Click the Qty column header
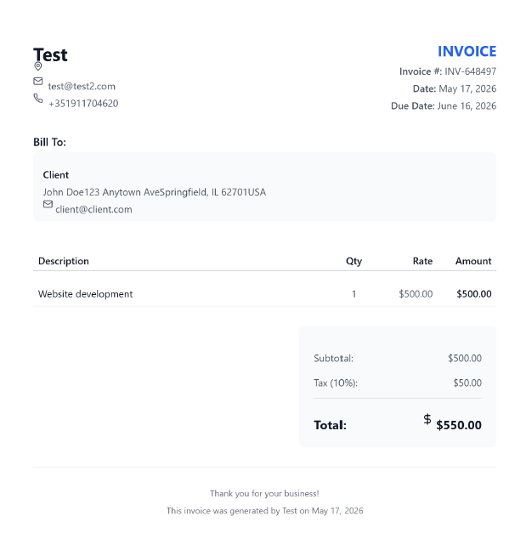The image size is (526, 550). pyautogui.click(x=353, y=261)
